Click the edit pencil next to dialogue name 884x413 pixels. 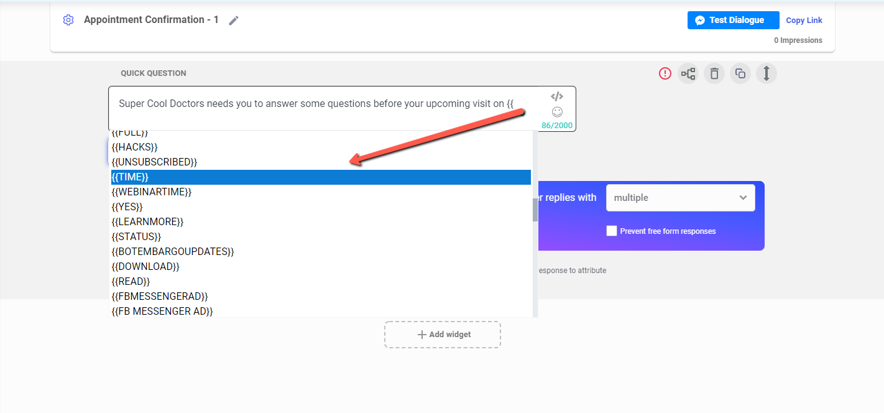[x=234, y=21]
